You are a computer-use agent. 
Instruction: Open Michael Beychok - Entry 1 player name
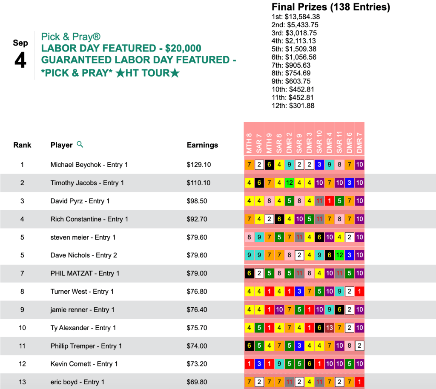pyautogui.click(x=89, y=165)
